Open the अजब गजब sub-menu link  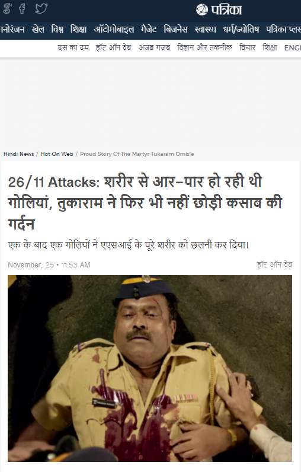pyautogui.click(x=154, y=47)
